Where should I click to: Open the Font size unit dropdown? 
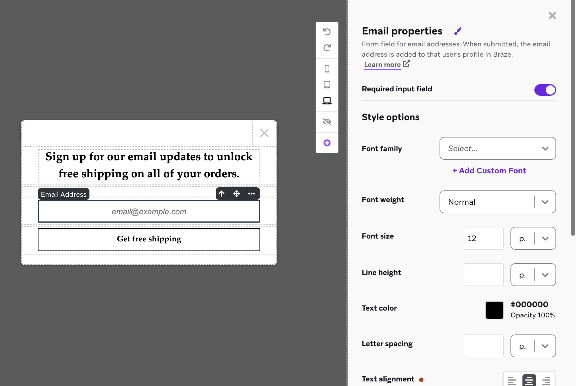point(533,238)
